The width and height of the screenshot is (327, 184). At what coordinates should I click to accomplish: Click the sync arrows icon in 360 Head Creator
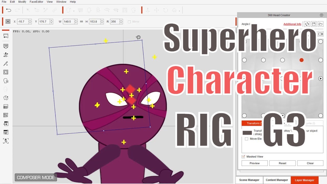click(307, 24)
